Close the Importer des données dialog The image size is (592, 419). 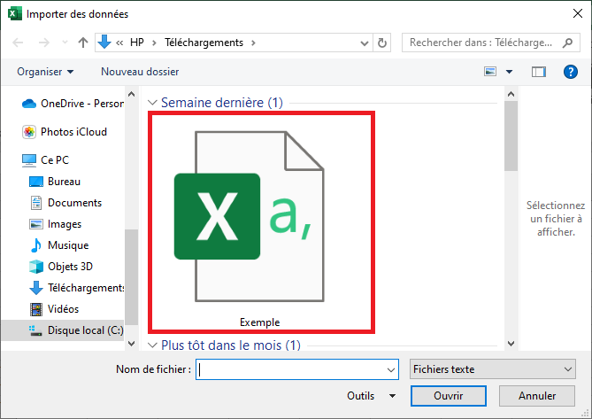coord(578,13)
